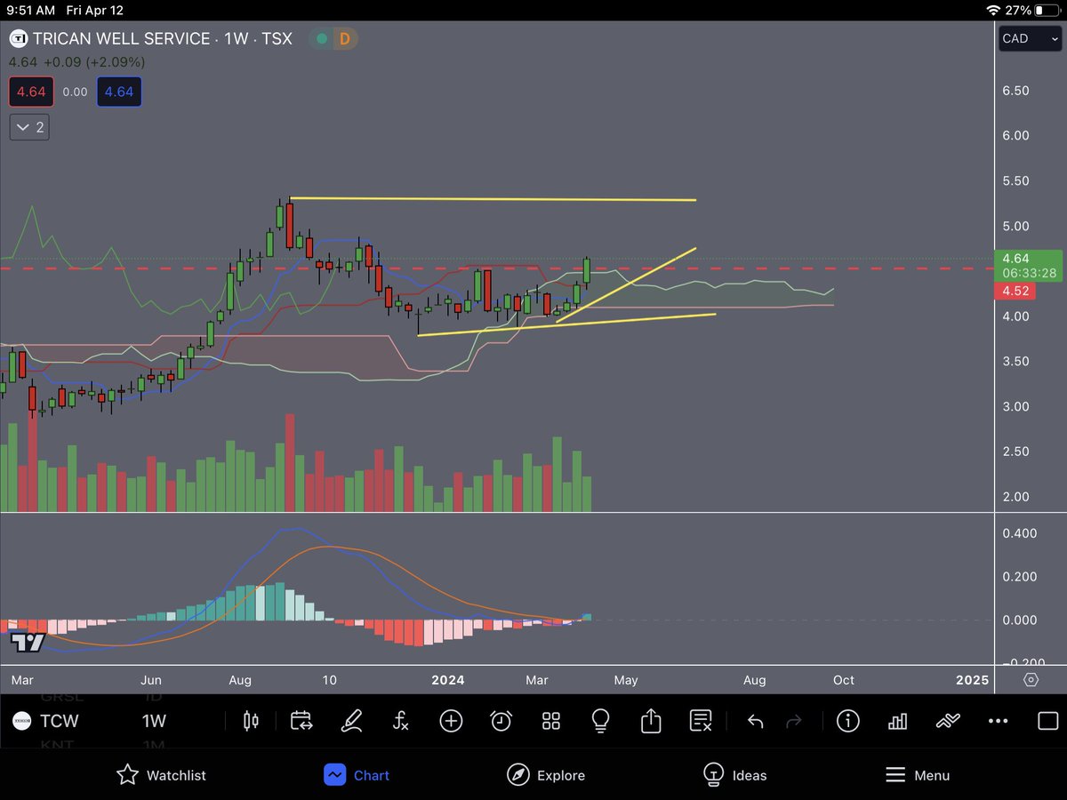Screen dimensions: 1067x800
Task: Open chart info via the info icon
Action: coord(848,721)
